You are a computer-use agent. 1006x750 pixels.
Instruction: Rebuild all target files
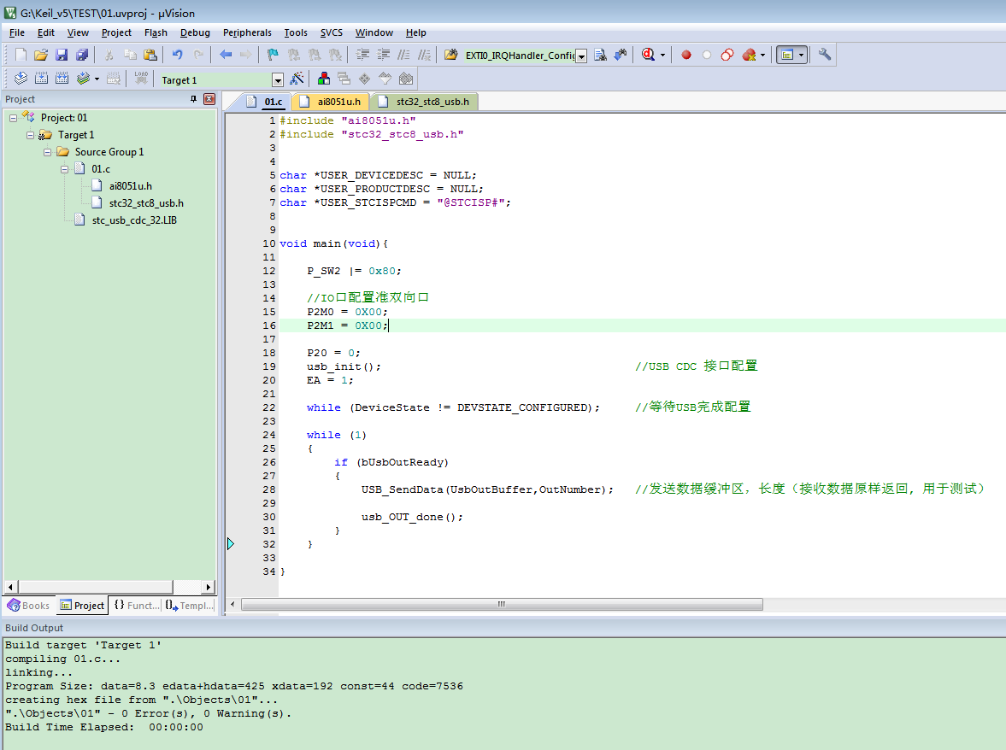[x=62, y=79]
